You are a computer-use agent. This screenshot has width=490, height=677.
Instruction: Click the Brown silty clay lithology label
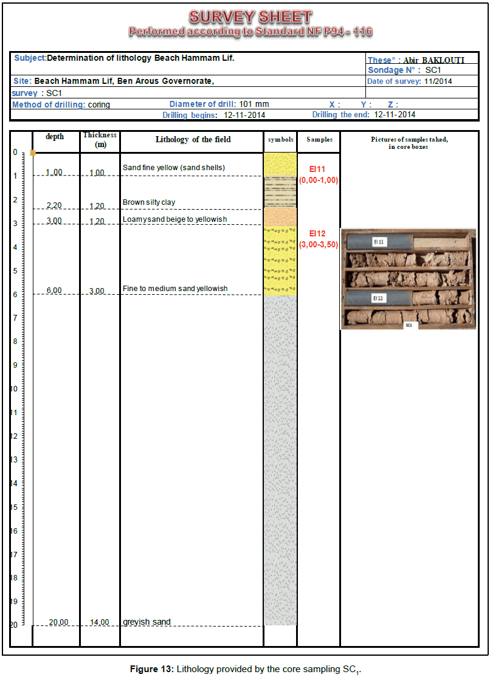point(149,202)
